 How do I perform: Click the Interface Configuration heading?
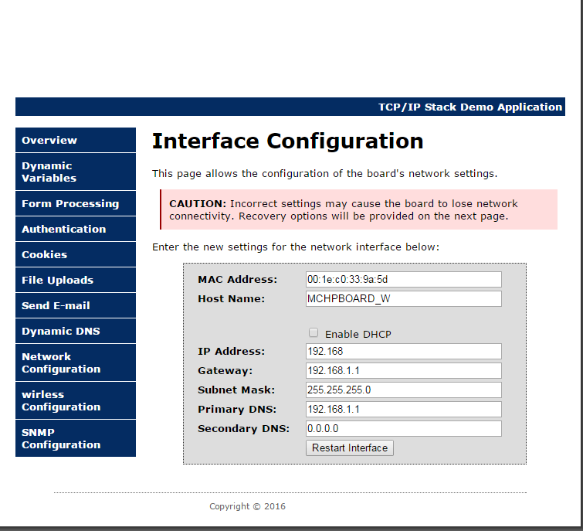point(288,141)
